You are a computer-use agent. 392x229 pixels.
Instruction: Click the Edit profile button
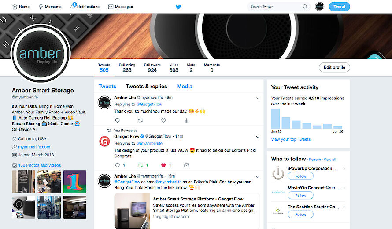[x=334, y=67]
